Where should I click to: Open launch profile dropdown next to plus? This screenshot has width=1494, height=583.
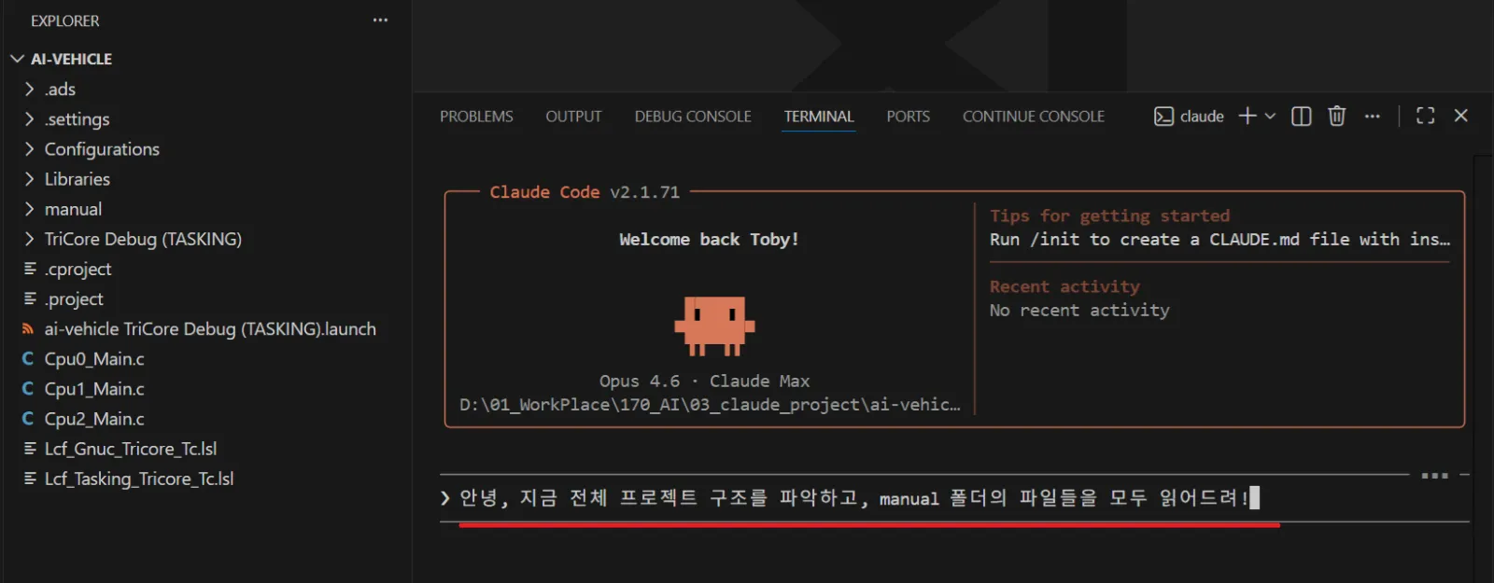click(1270, 116)
